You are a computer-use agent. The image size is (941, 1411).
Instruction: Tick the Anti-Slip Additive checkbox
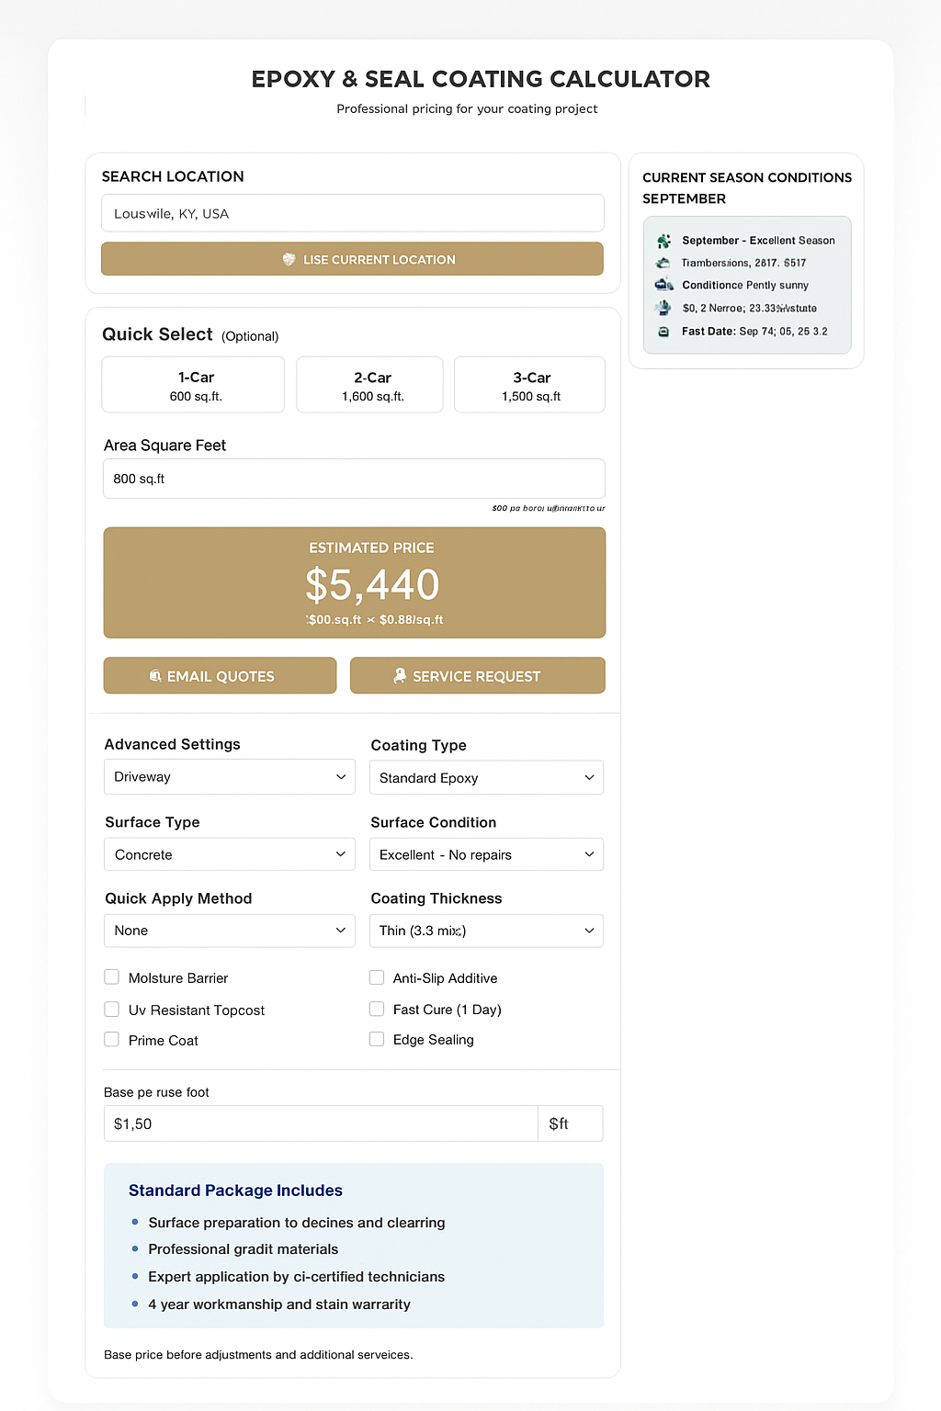pos(377,977)
